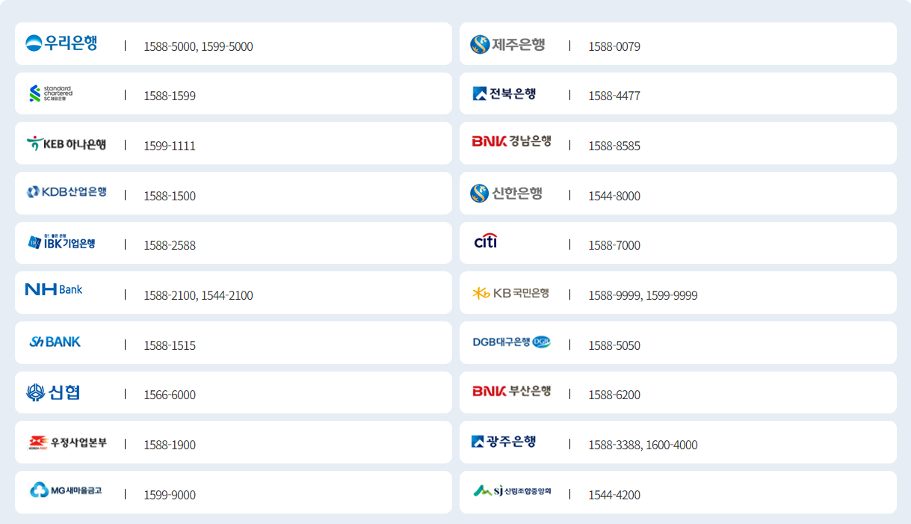Select the number 1566-6000
911x524 pixels.
click(170, 395)
